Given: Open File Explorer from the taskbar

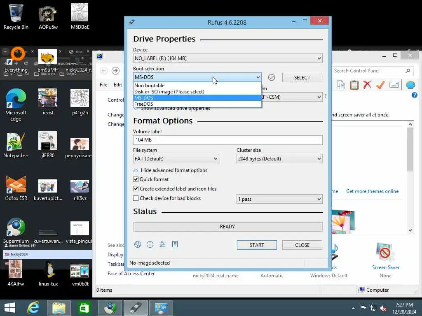Looking at the screenshot, I should coord(59,308).
